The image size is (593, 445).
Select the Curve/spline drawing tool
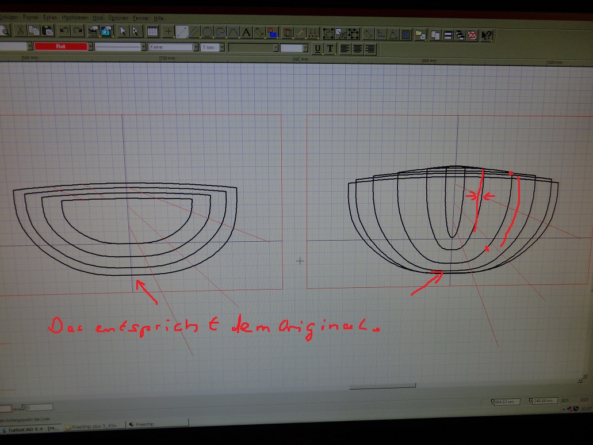tap(233, 32)
